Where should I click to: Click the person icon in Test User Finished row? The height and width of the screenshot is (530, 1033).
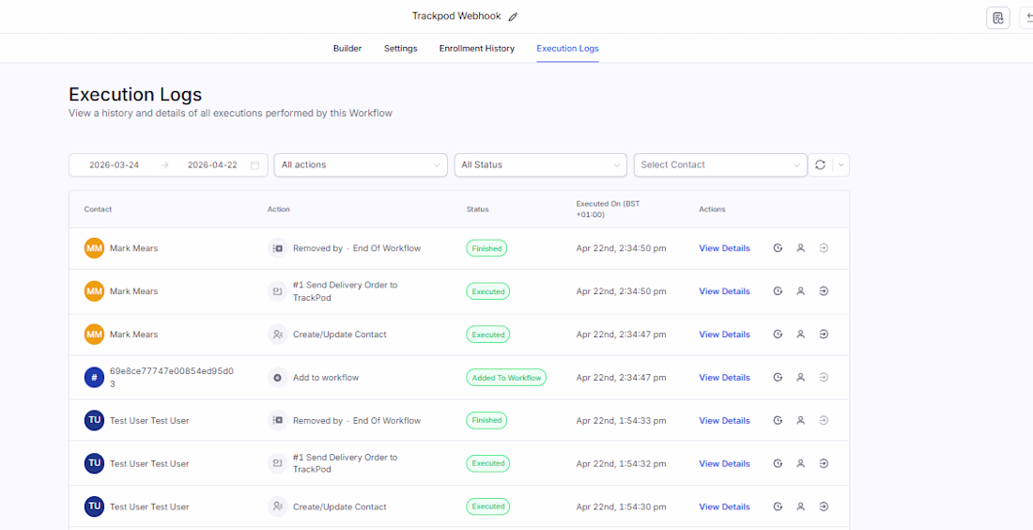801,421
